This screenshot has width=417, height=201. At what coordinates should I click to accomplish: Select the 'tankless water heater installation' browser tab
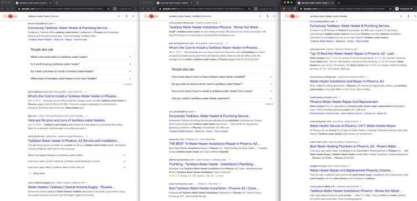pos(175,3)
